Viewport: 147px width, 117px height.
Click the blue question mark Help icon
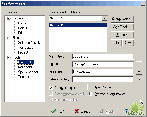click(126, 111)
